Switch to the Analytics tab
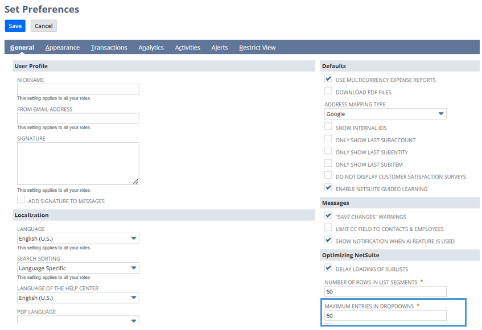 tap(151, 48)
